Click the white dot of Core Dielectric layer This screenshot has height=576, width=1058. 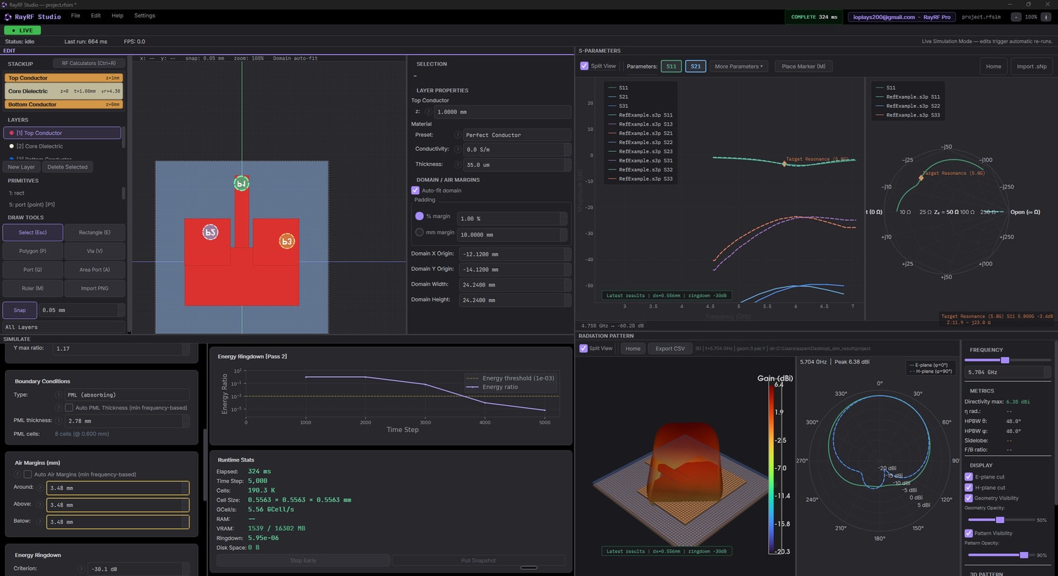click(11, 146)
